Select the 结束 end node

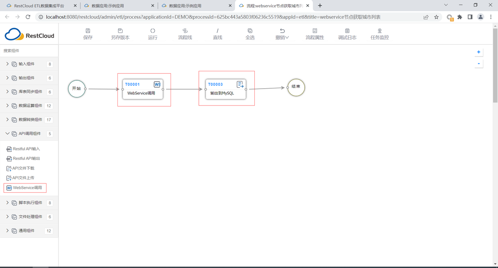pos(296,87)
